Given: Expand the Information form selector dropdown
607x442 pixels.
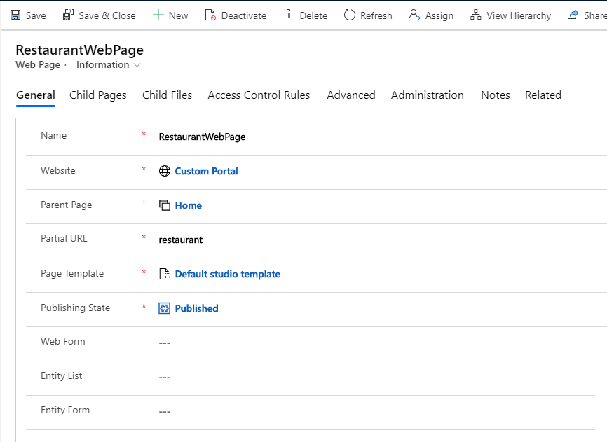Looking at the screenshot, I should click(x=109, y=65).
